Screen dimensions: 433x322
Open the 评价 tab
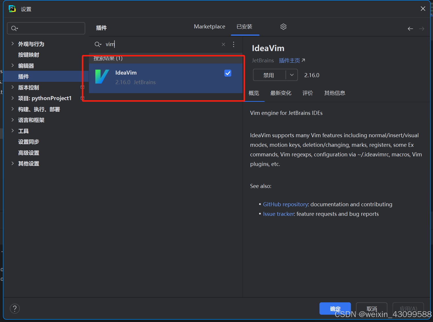[x=308, y=93]
